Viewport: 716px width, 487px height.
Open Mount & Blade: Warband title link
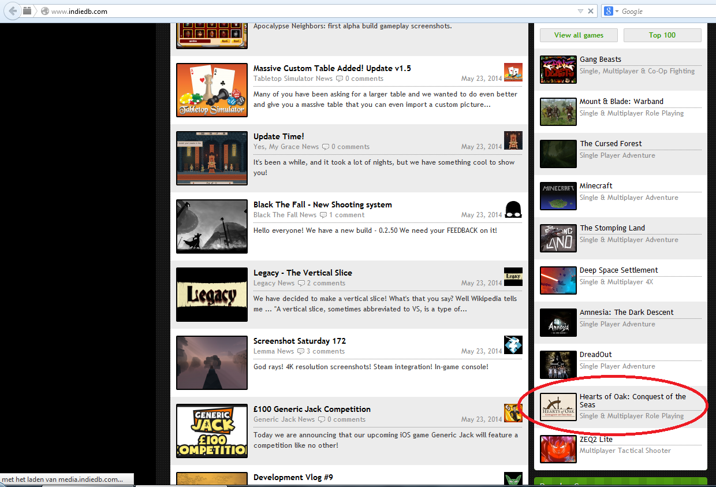click(x=621, y=102)
